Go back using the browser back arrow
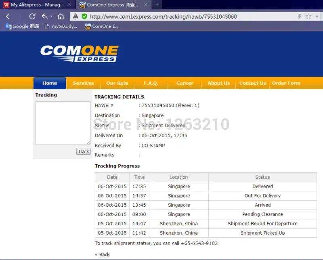 tap(8, 16)
